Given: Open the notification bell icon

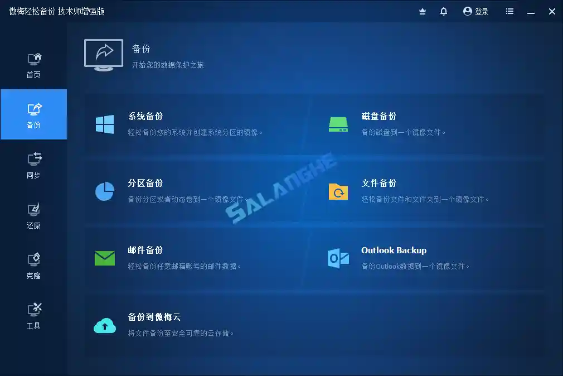Looking at the screenshot, I should (443, 11).
